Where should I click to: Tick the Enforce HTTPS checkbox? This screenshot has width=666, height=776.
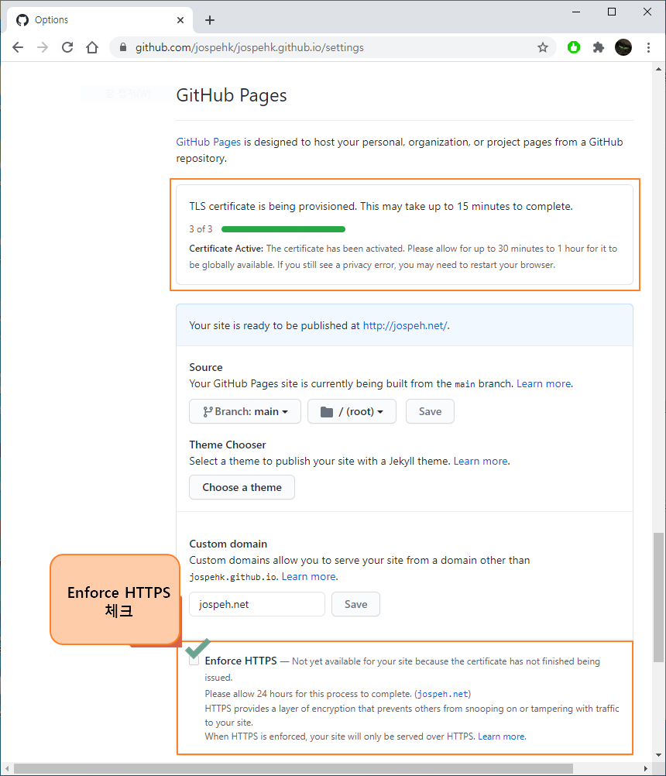point(194,661)
